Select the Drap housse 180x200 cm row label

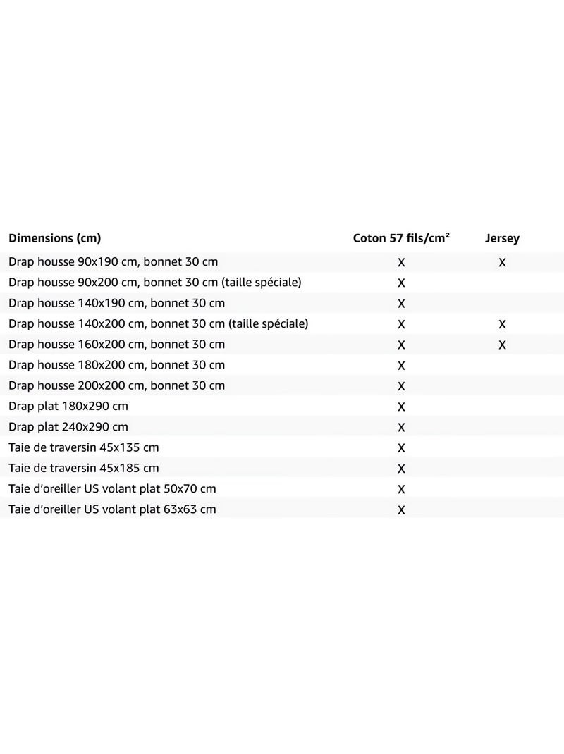click(117, 365)
